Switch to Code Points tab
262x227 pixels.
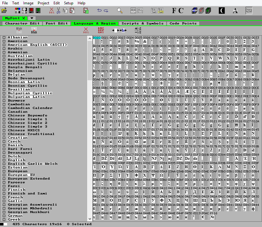tap(183, 24)
